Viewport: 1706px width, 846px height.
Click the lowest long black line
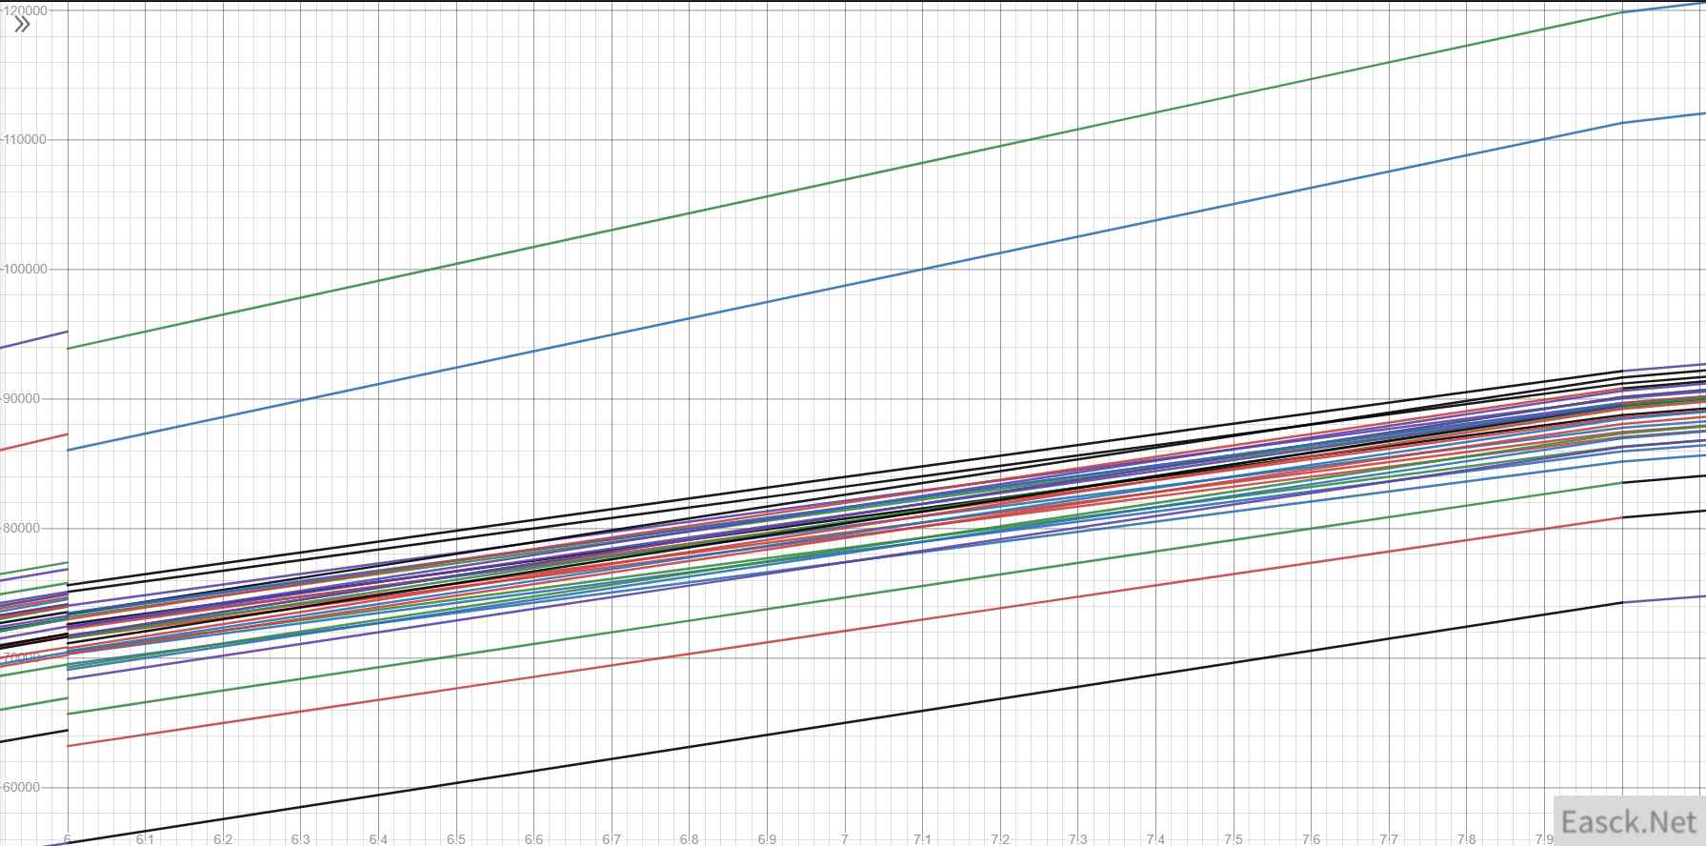click(x=844, y=723)
